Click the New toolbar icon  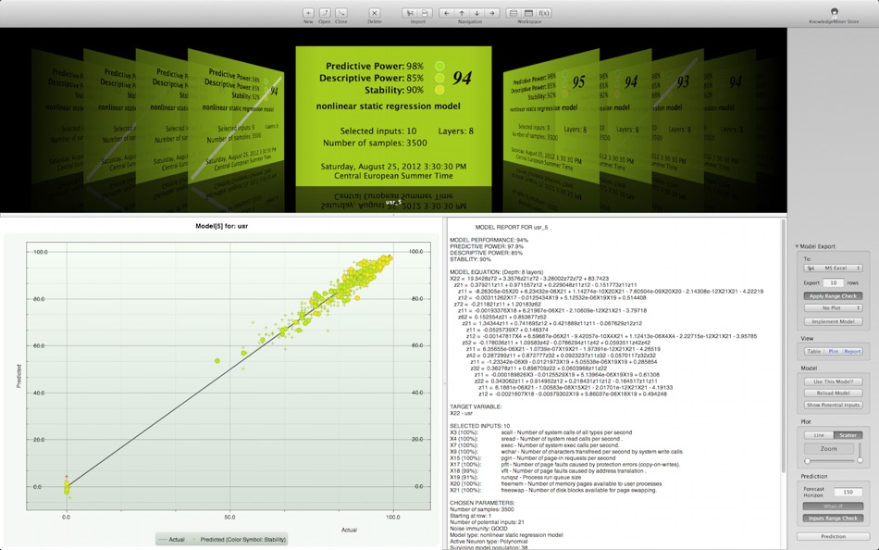[x=308, y=12]
